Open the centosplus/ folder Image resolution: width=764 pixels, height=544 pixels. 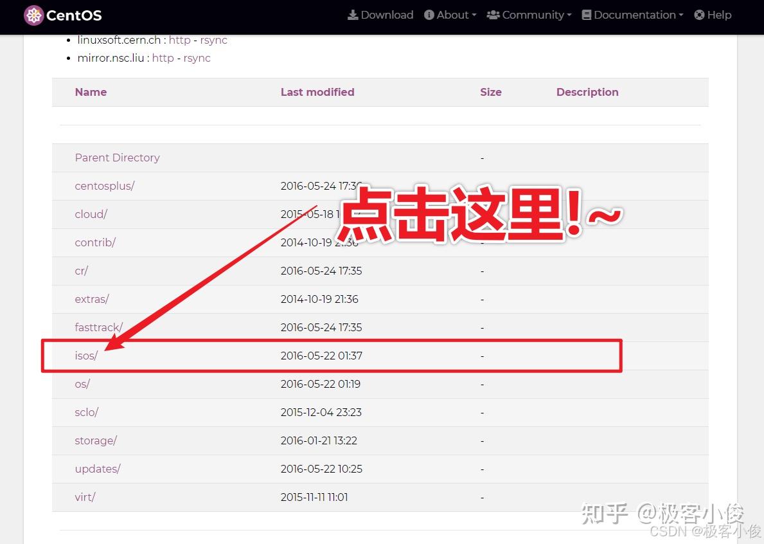coord(104,186)
